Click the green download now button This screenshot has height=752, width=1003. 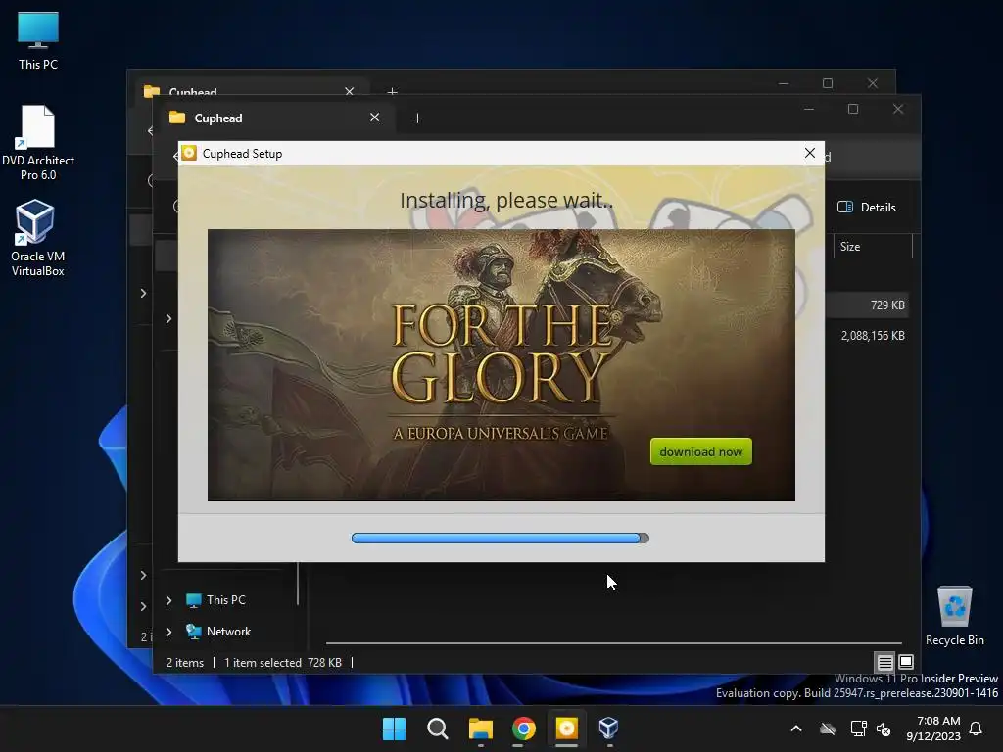point(700,451)
